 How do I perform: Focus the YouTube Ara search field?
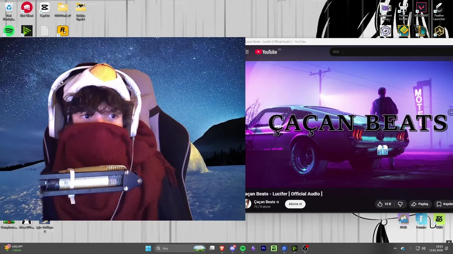point(391,52)
